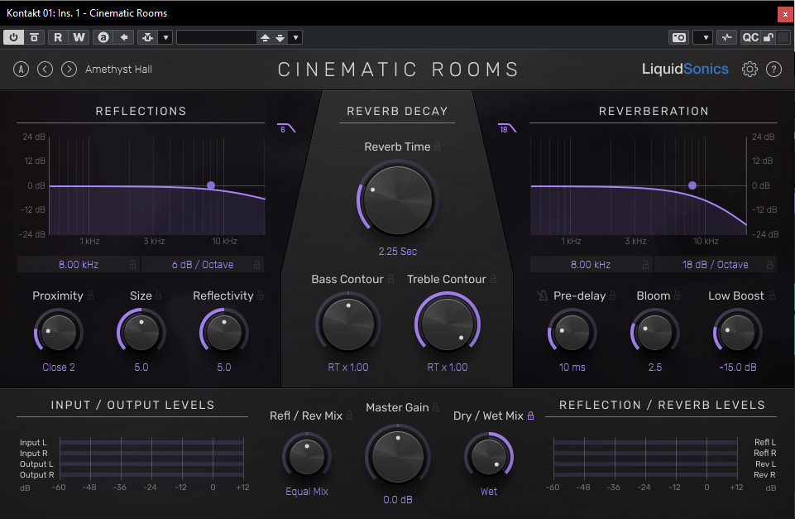This screenshot has height=519, width=795.
Task: Click the Reflections 8.00 kHz frequency field
Action: point(79,265)
